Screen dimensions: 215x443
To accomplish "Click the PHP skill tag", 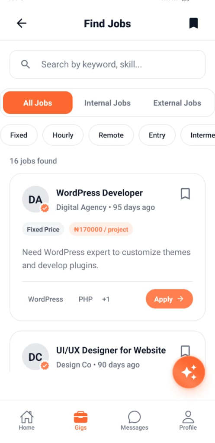I will tap(86, 299).
